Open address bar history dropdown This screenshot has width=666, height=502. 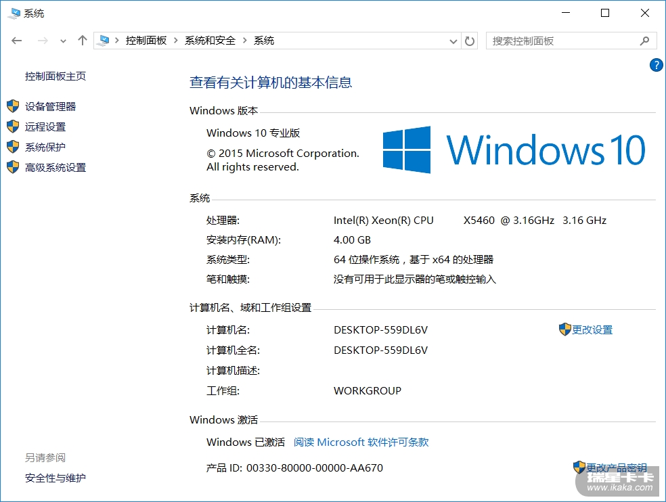(x=453, y=41)
